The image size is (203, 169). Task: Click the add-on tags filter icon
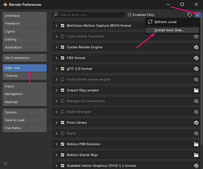point(190,15)
